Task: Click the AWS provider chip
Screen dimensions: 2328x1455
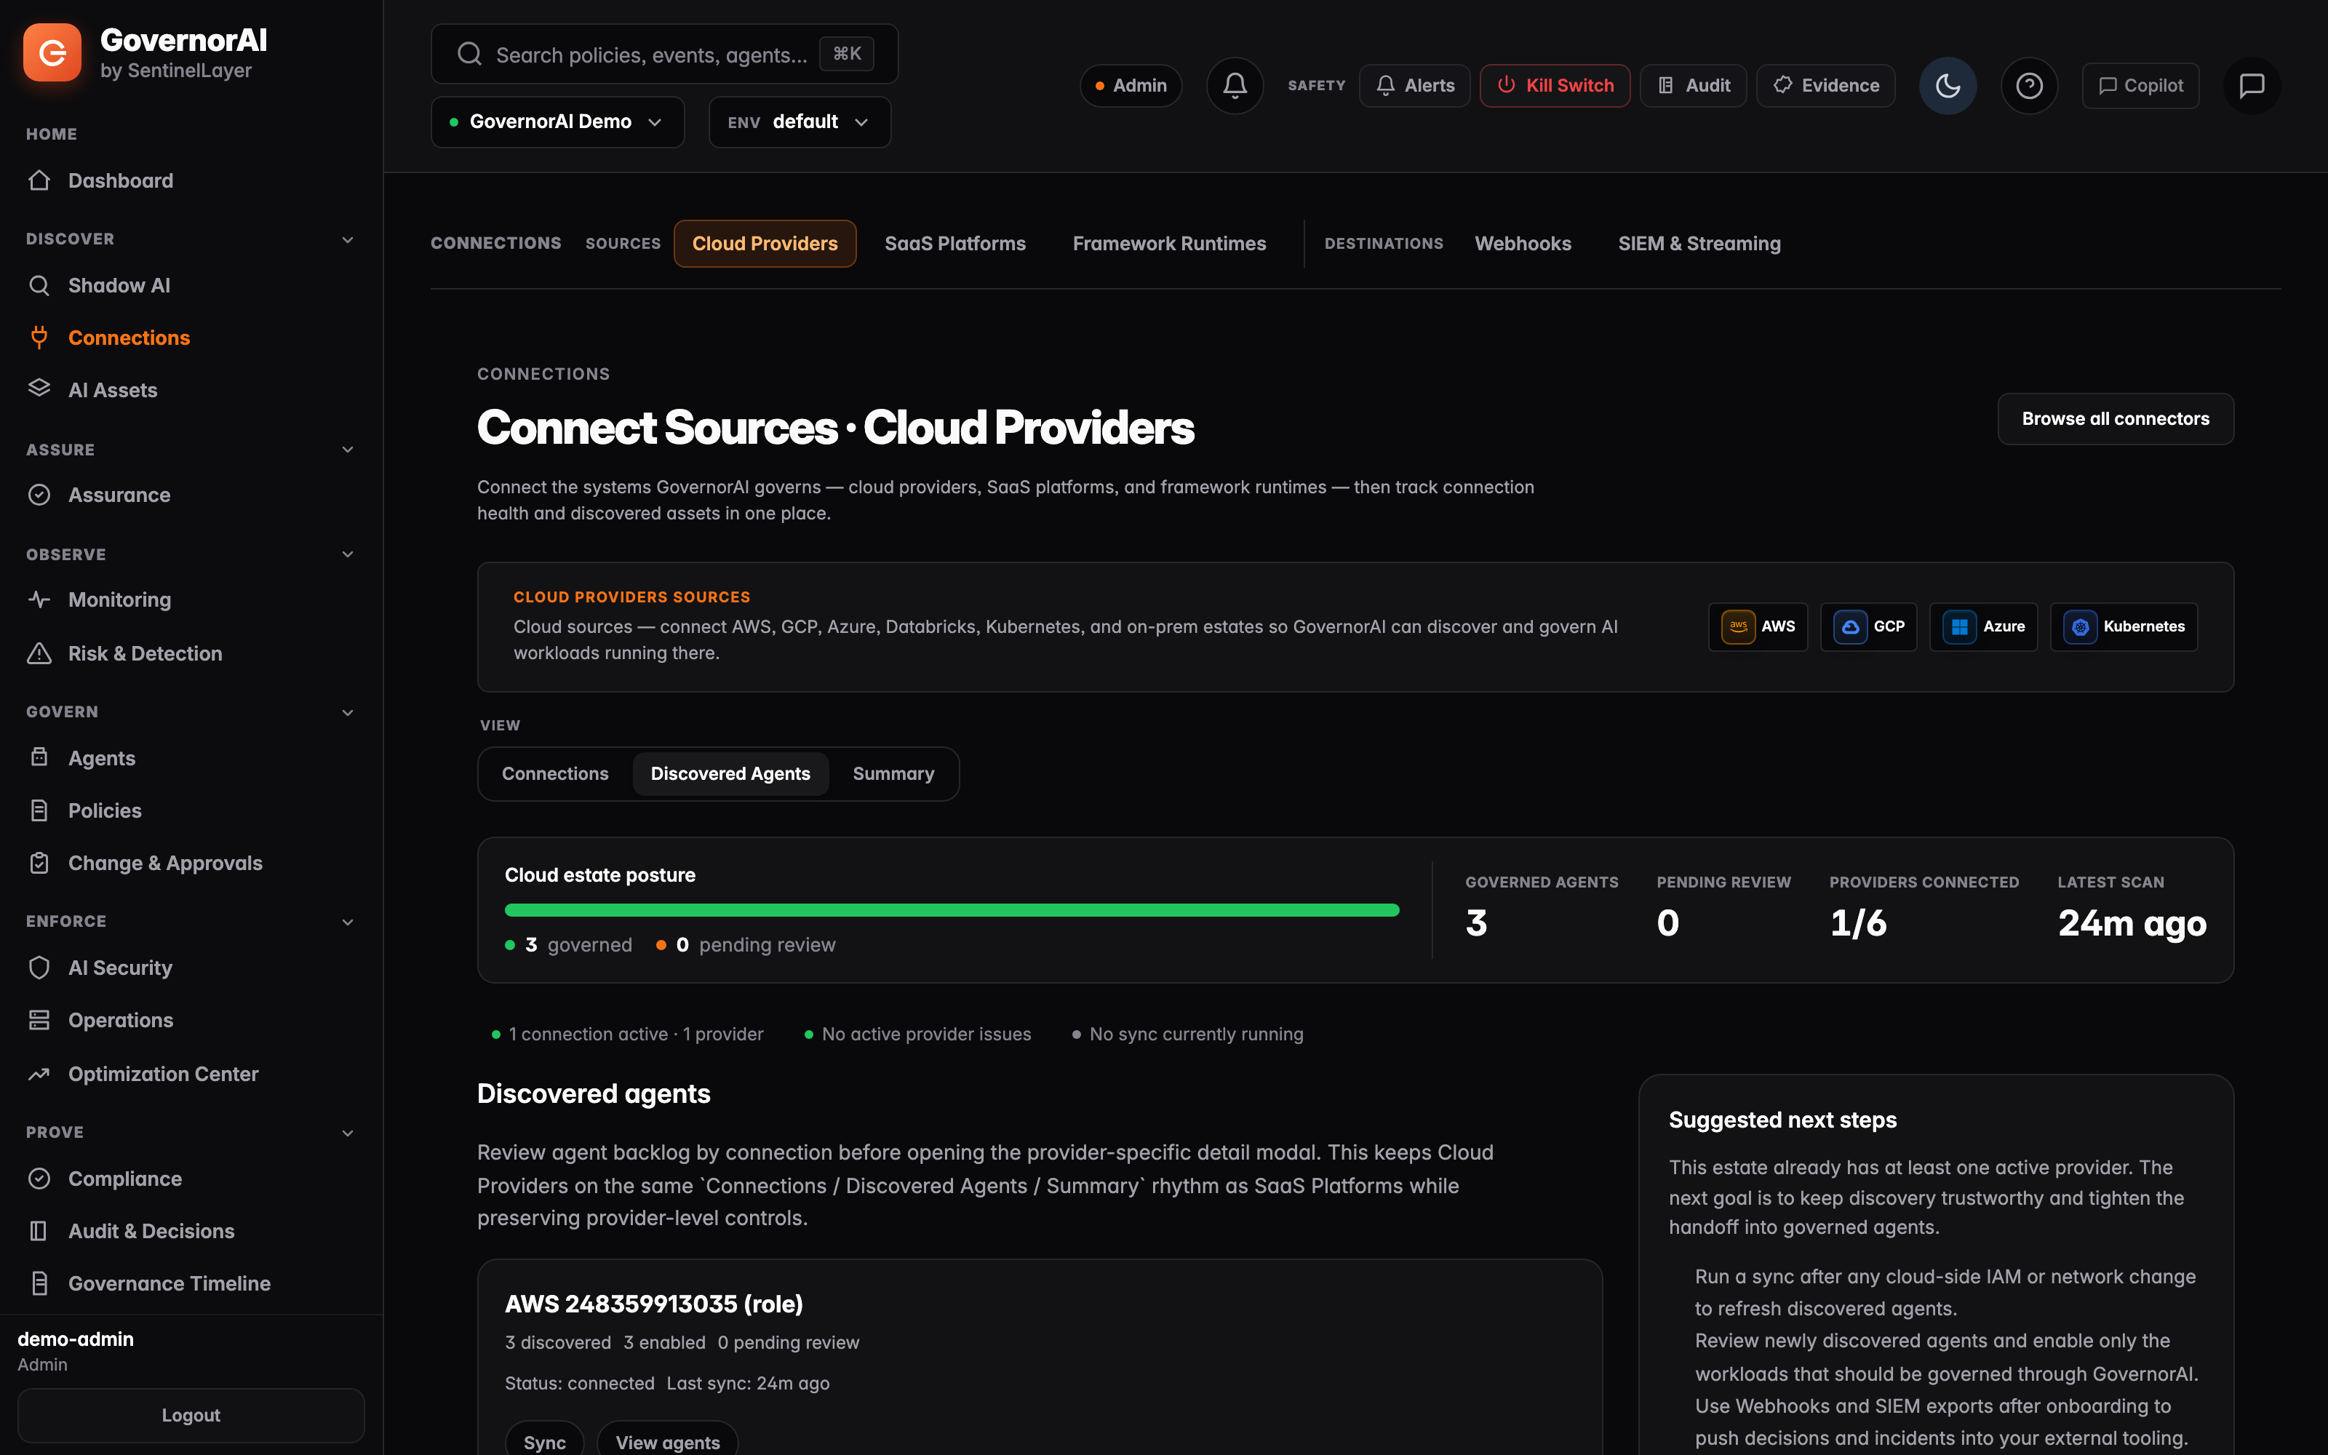Action: (1758, 626)
